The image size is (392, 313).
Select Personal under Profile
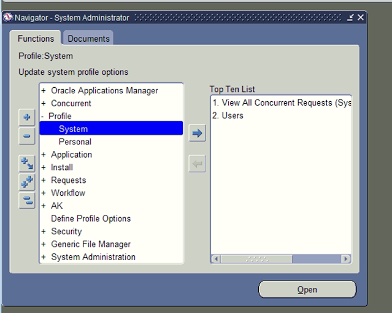click(75, 142)
